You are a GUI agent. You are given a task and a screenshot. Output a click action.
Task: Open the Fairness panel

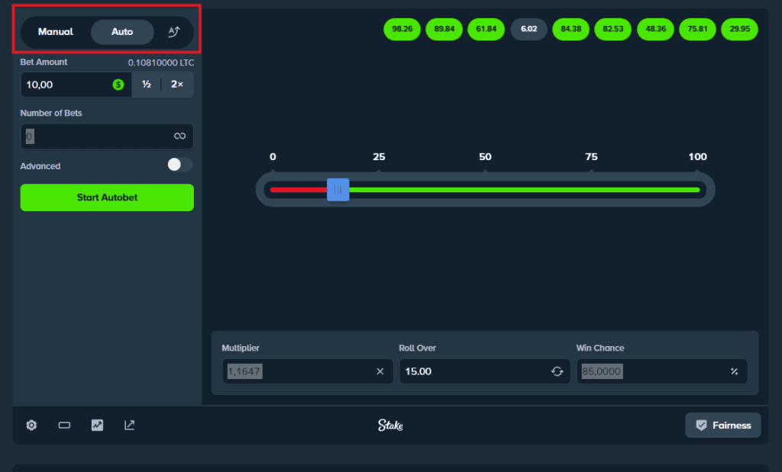click(x=722, y=425)
